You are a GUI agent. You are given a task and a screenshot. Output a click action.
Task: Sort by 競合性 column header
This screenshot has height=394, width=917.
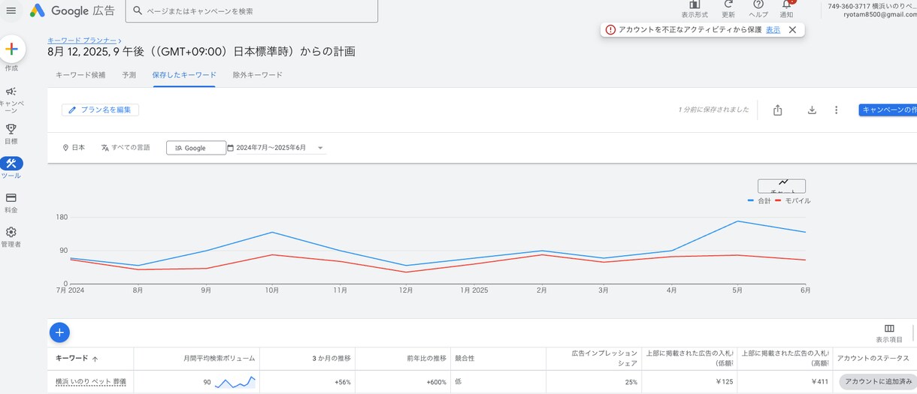pyautogui.click(x=465, y=359)
